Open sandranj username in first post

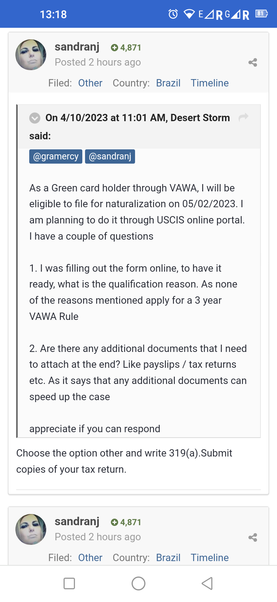click(x=77, y=47)
